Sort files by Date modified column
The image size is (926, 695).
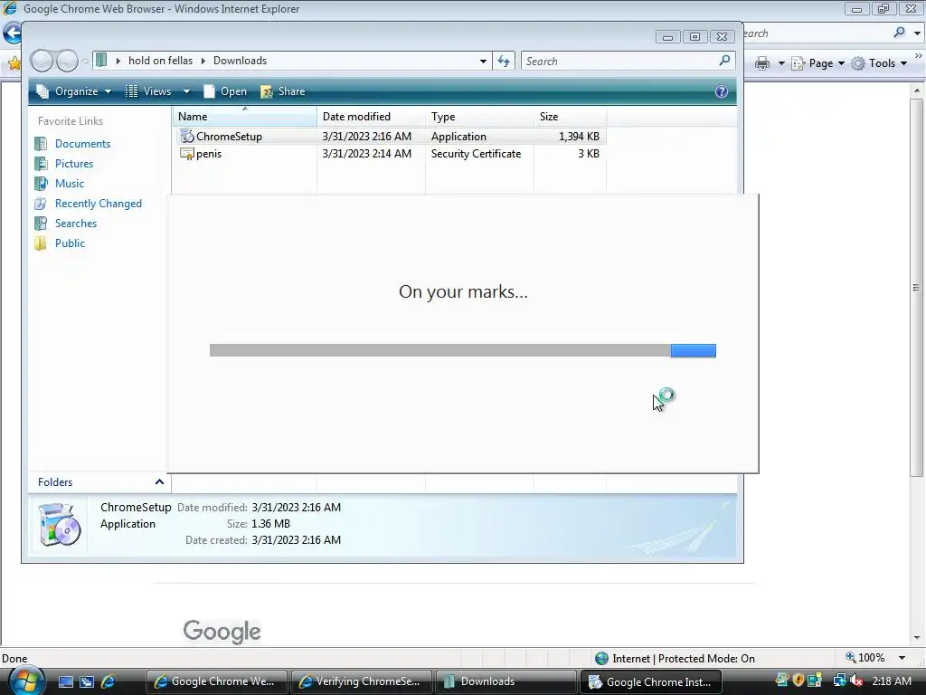point(371,117)
